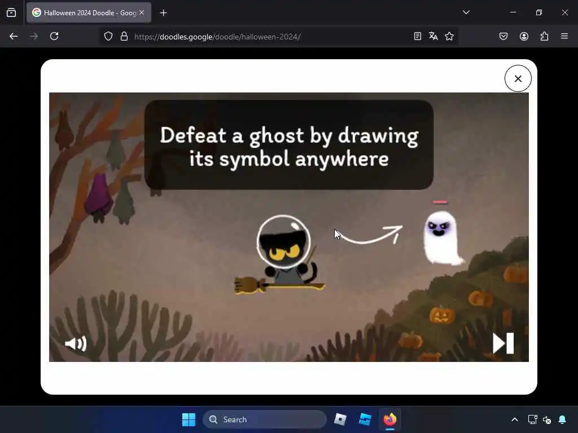Screen dimensions: 578x433
Task: Save page to Pocket
Action: [503, 36]
